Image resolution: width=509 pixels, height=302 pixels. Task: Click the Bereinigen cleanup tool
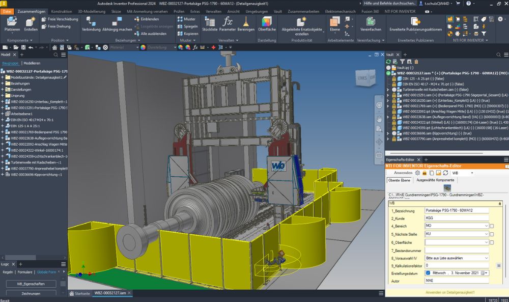click(246, 24)
